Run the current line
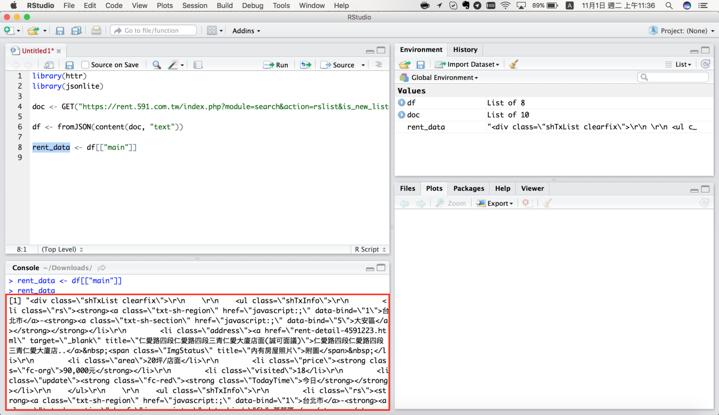 point(276,65)
